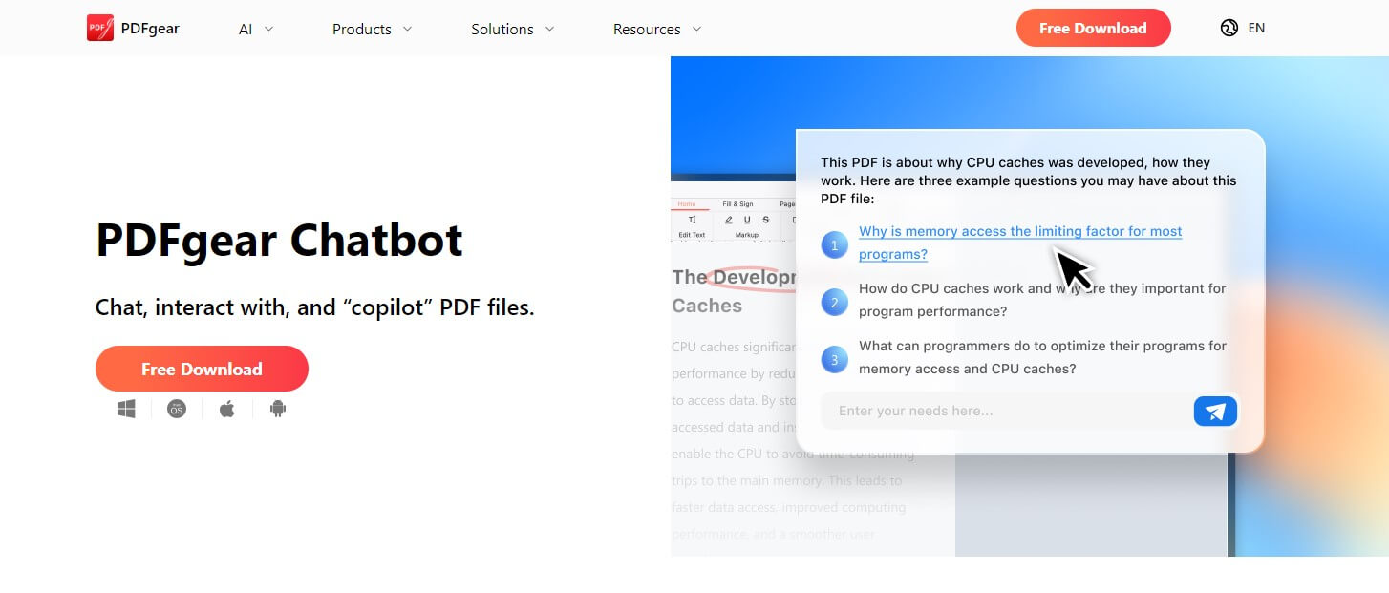Select the 'How do CPU caches work' question

(x=1042, y=300)
